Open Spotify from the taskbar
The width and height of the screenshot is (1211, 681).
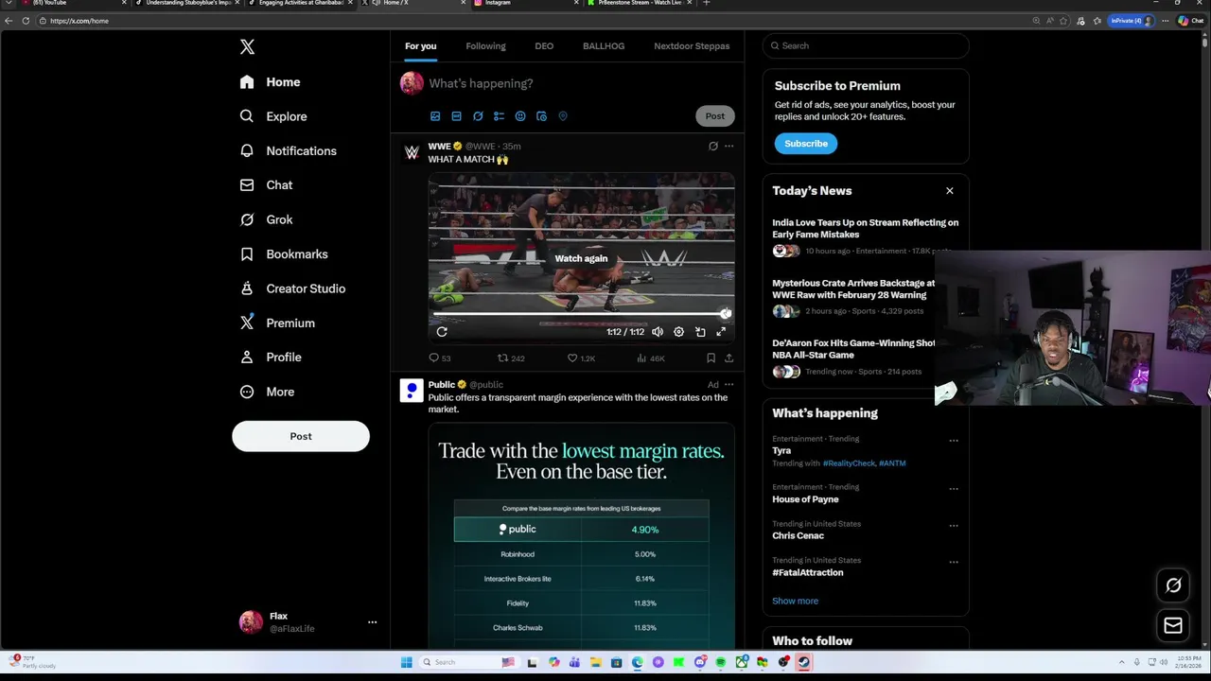(x=721, y=662)
